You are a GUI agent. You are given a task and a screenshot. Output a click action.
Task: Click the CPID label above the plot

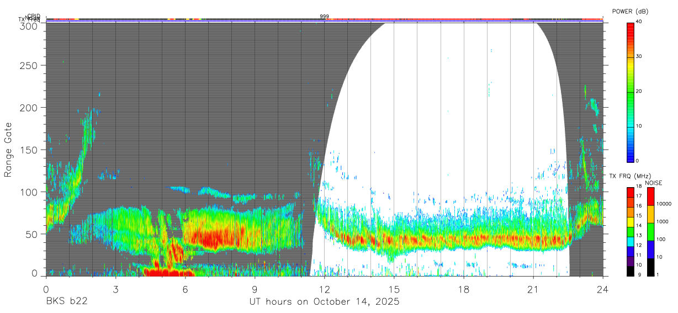pos(34,16)
